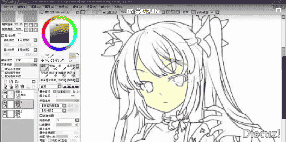
Task: Select 指定选取来源 radio option
Action: 2,76
